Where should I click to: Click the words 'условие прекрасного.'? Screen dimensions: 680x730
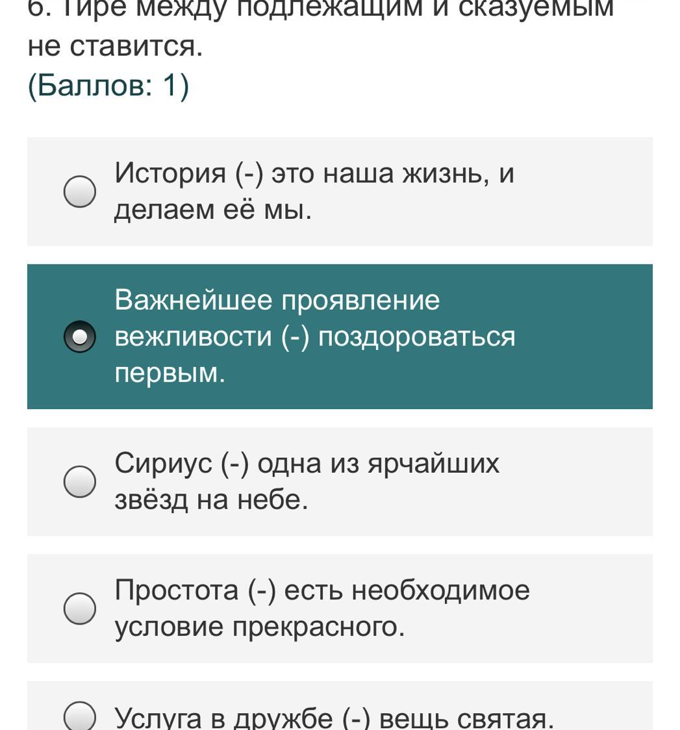point(259,627)
